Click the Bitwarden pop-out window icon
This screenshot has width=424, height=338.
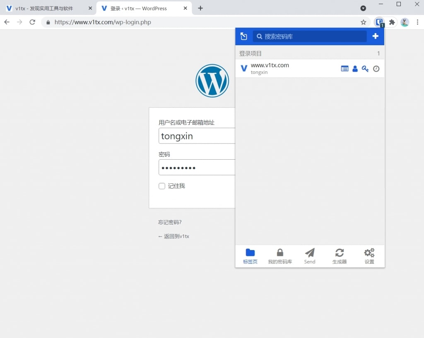tap(243, 36)
